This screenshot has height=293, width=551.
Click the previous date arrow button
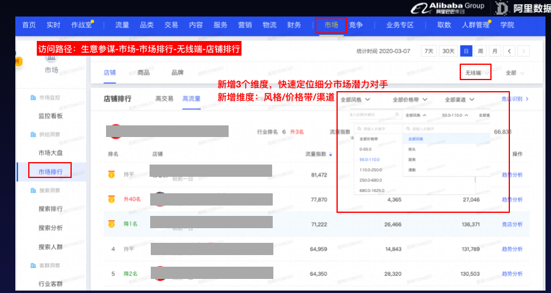point(510,51)
